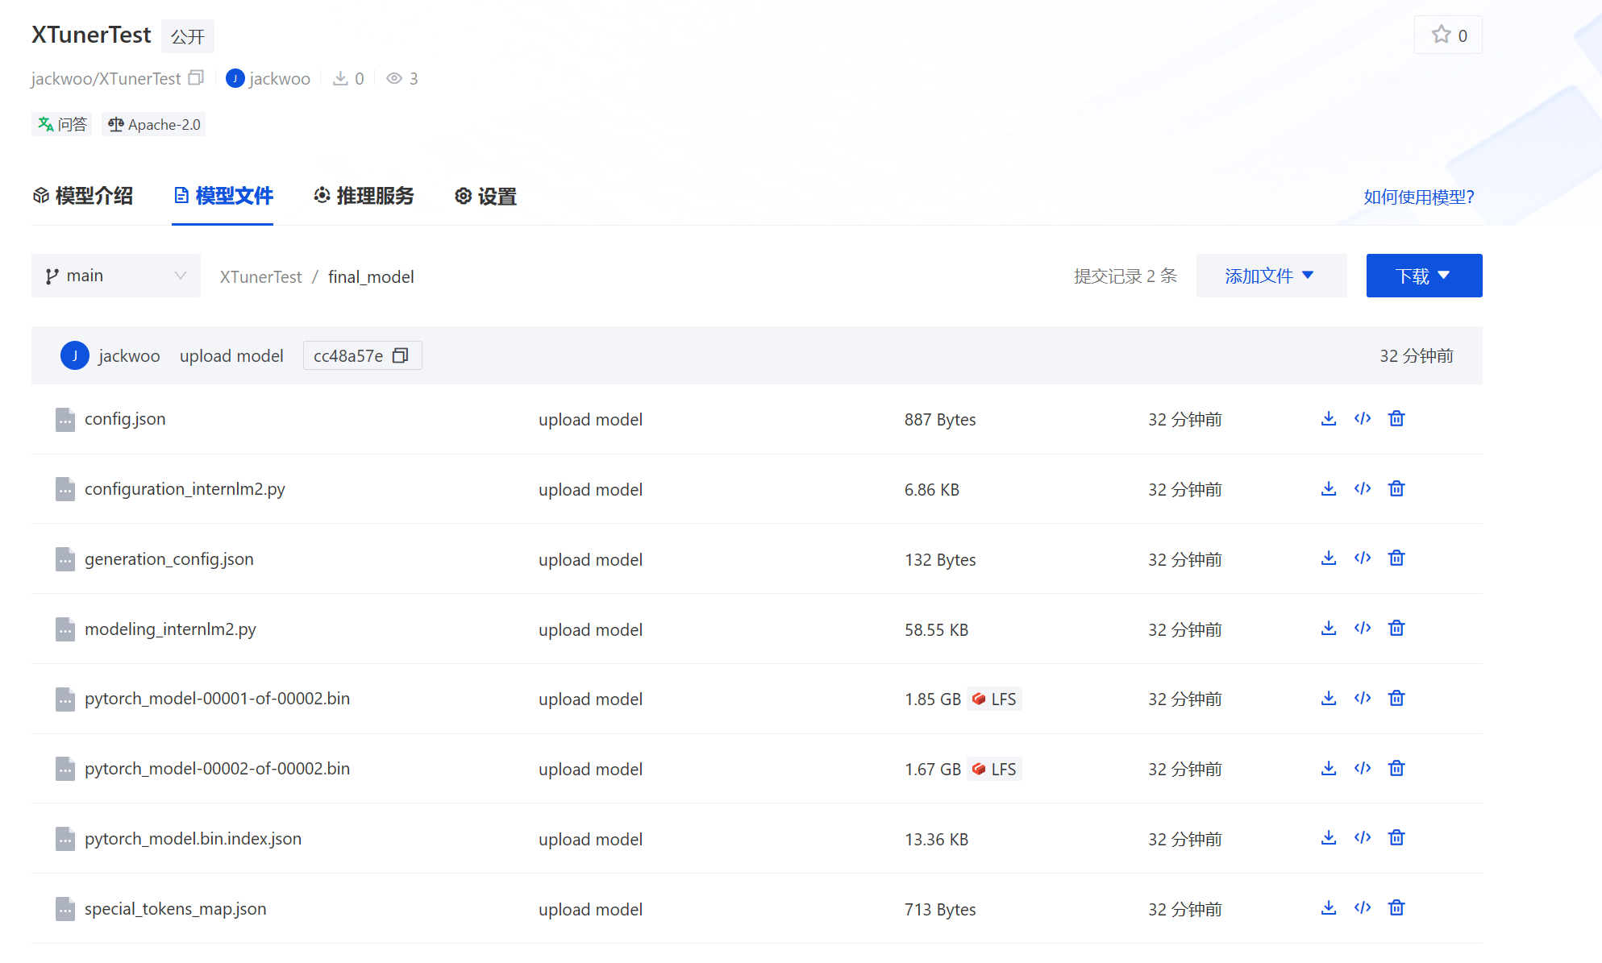1602x963 pixels.
Task: View raw code of configuration_internlm2.py
Action: click(x=1363, y=488)
